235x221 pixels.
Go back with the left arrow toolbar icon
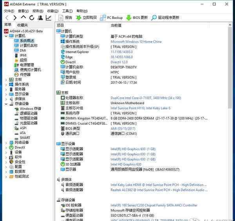[x=7, y=18]
